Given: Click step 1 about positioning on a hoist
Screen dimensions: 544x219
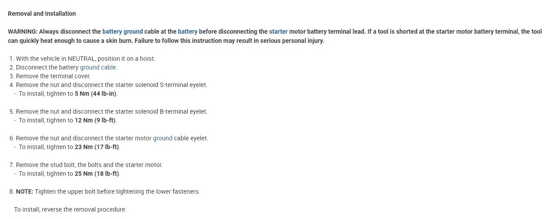Looking at the screenshot, I should pos(85,59).
